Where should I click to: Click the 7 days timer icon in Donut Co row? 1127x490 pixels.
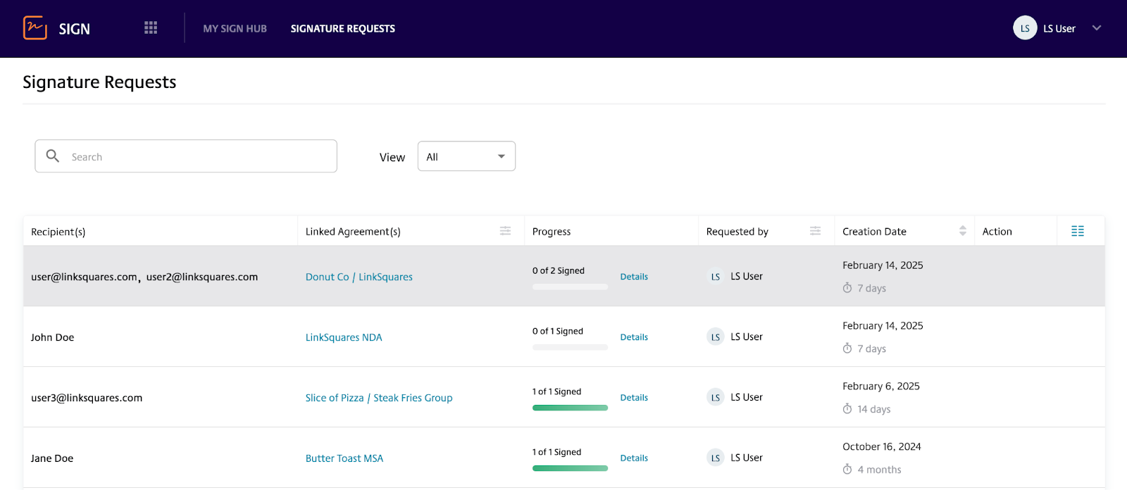tap(847, 288)
